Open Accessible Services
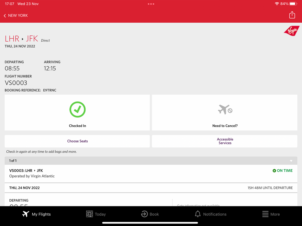 [225, 141]
